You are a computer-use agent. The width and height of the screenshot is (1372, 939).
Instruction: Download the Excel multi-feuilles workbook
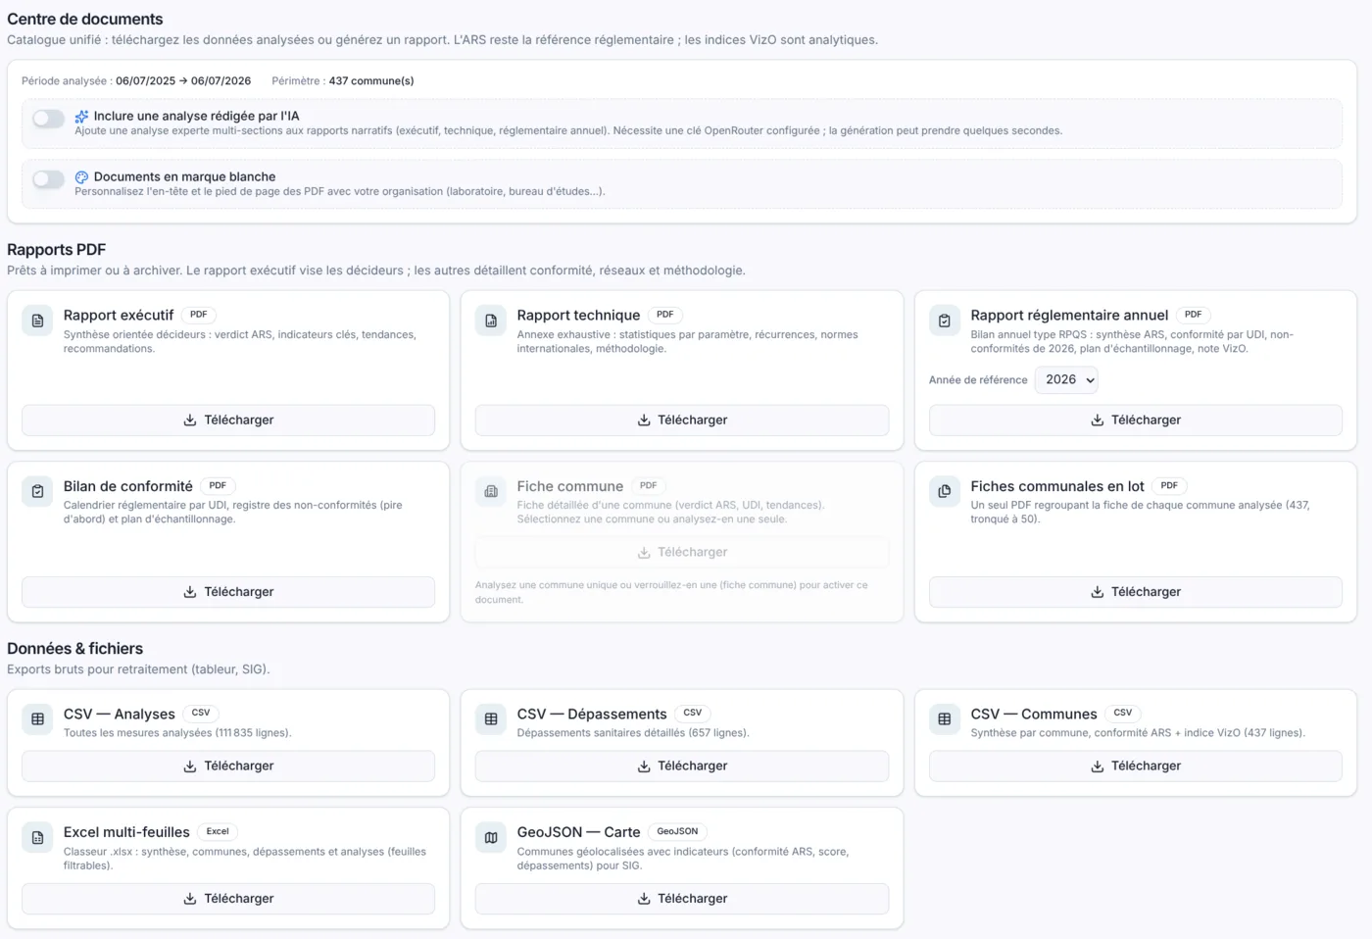click(228, 899)
